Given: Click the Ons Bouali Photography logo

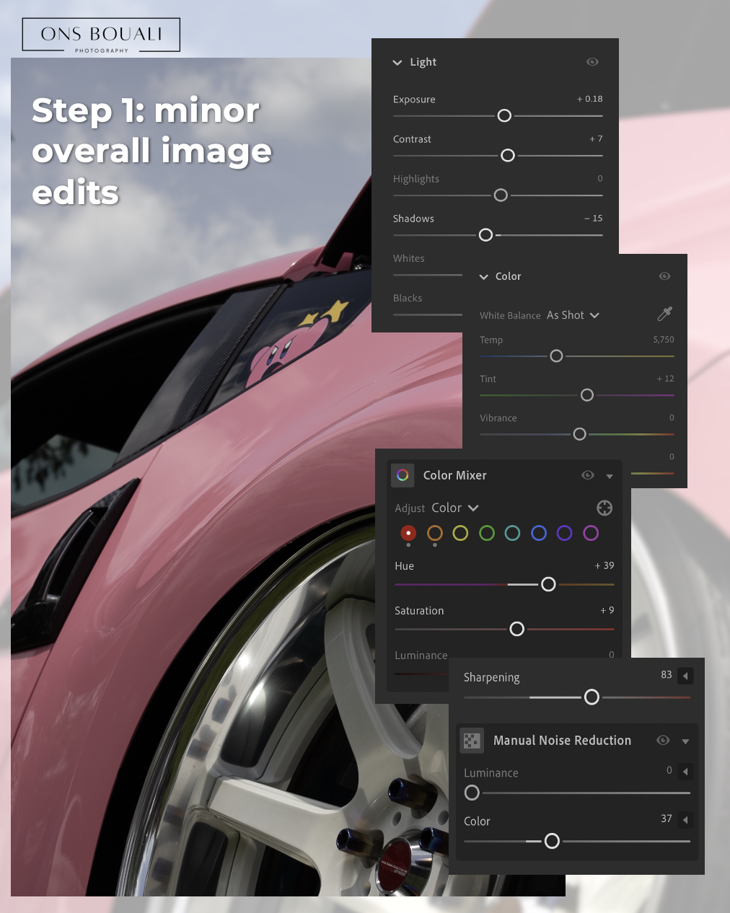Looking at the screenshot, I should click(101, 35).
